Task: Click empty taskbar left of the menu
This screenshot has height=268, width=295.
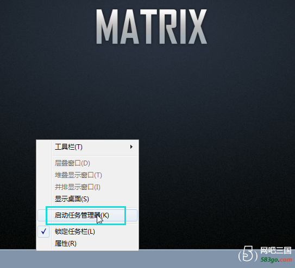Action: click(x=18, y=259)
